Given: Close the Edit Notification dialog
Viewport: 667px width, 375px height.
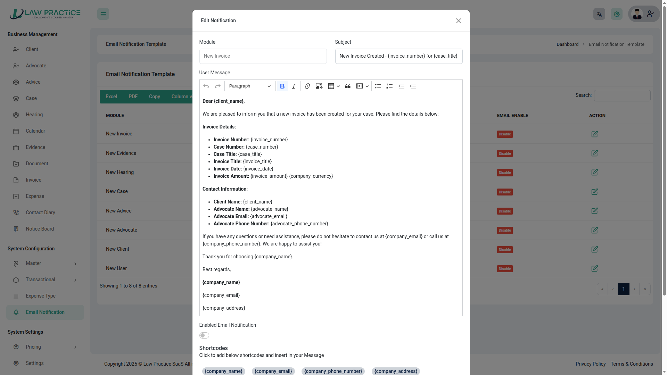Looking at the screenshot, I should 458,21.
